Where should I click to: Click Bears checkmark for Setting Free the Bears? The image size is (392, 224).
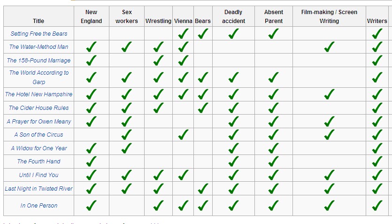(x=203, y=33)
